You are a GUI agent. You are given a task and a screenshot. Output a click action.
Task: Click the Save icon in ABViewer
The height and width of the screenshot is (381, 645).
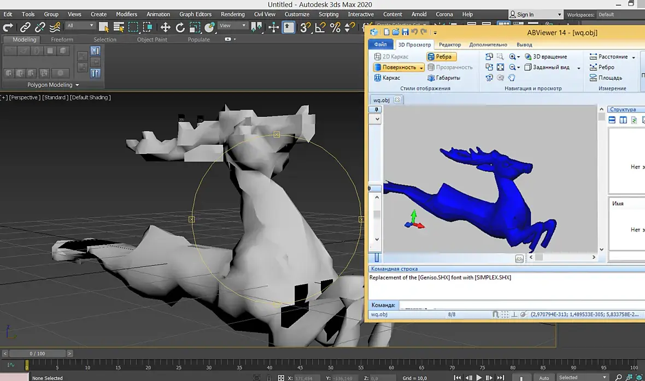pyautogui.click(x=405, y=32)
